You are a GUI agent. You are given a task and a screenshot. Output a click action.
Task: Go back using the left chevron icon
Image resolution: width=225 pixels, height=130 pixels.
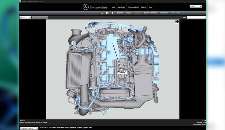(x=112, y=13)
